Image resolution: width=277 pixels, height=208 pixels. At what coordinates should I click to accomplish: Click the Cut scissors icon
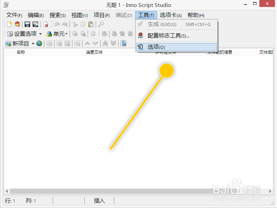75,24
